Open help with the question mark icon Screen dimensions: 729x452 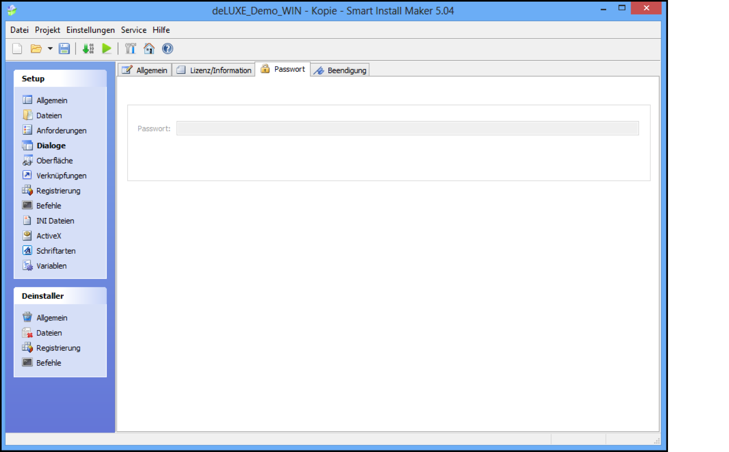point(167,49)
